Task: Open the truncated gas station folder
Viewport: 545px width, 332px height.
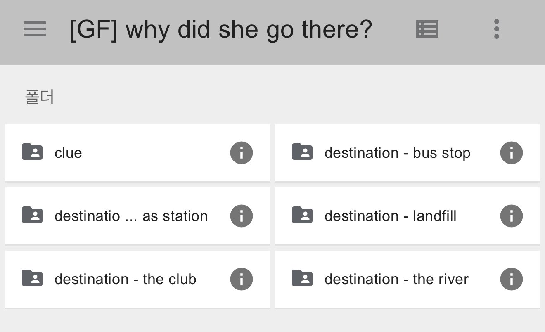Action: click(131, 216)
